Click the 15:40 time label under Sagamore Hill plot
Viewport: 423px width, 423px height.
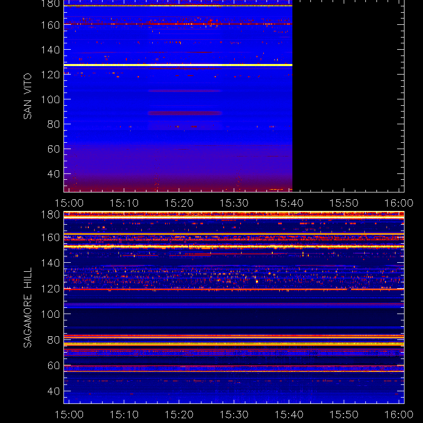click(x=289, y=415)
